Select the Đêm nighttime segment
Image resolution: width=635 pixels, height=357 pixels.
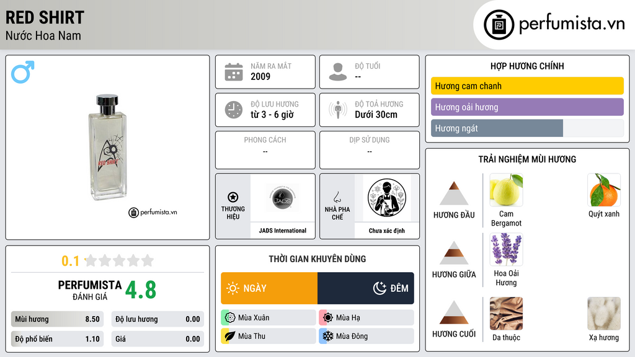point(366,288)
